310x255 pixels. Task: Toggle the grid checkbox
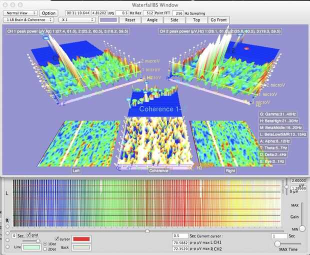(x=28, y=234)
